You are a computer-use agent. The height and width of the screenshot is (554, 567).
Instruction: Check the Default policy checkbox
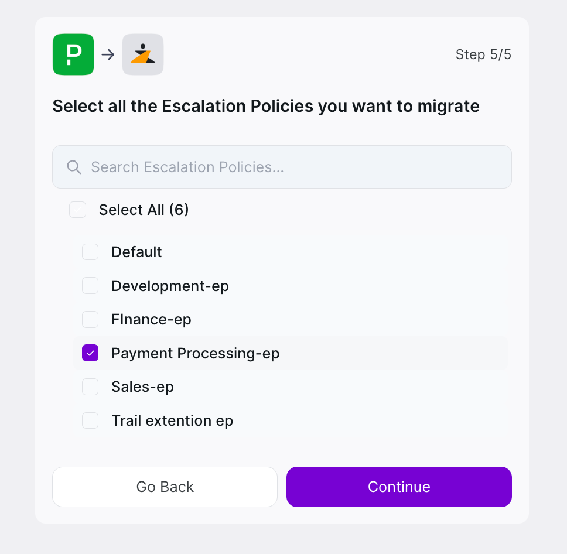(90, 252)
